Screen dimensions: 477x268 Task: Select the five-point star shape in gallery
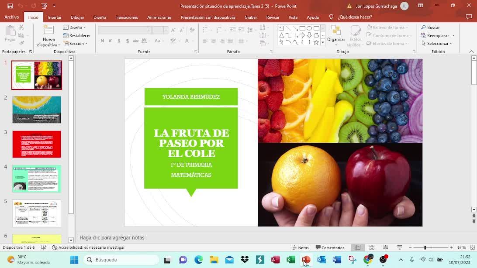pyautogui.click(x=316, y=42)
